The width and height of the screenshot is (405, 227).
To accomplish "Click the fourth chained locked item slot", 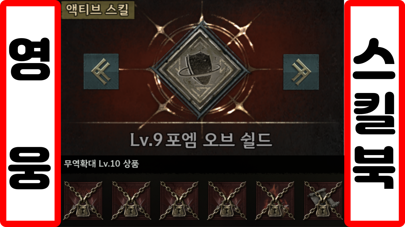I will click(x=227, y=201).
